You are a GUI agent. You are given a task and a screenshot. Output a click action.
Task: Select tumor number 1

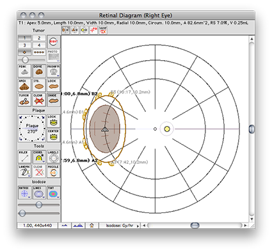(24, 38)
